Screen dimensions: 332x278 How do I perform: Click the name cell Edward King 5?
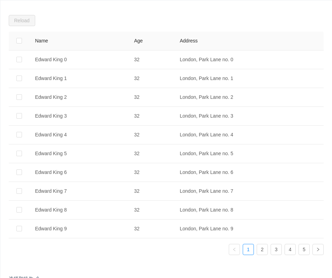[51, 153]
